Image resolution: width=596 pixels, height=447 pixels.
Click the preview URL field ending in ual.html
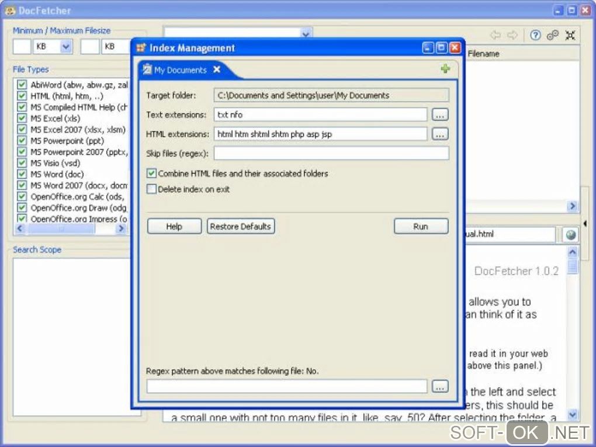pos(510,234)
